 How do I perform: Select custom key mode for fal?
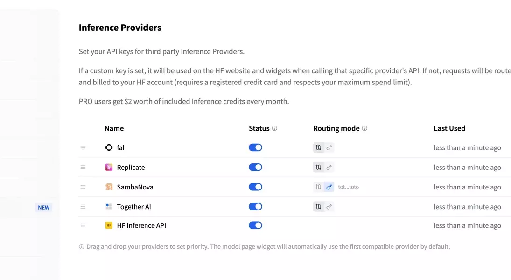329,147
